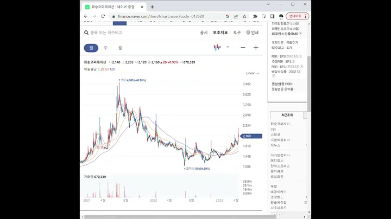The width and height of the screenshot is (391, 219).
Task: Click the 거래량 670,339 volume label
Action: click(94, 177)
